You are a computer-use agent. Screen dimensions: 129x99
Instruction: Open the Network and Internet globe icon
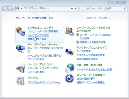coord(21,49)
